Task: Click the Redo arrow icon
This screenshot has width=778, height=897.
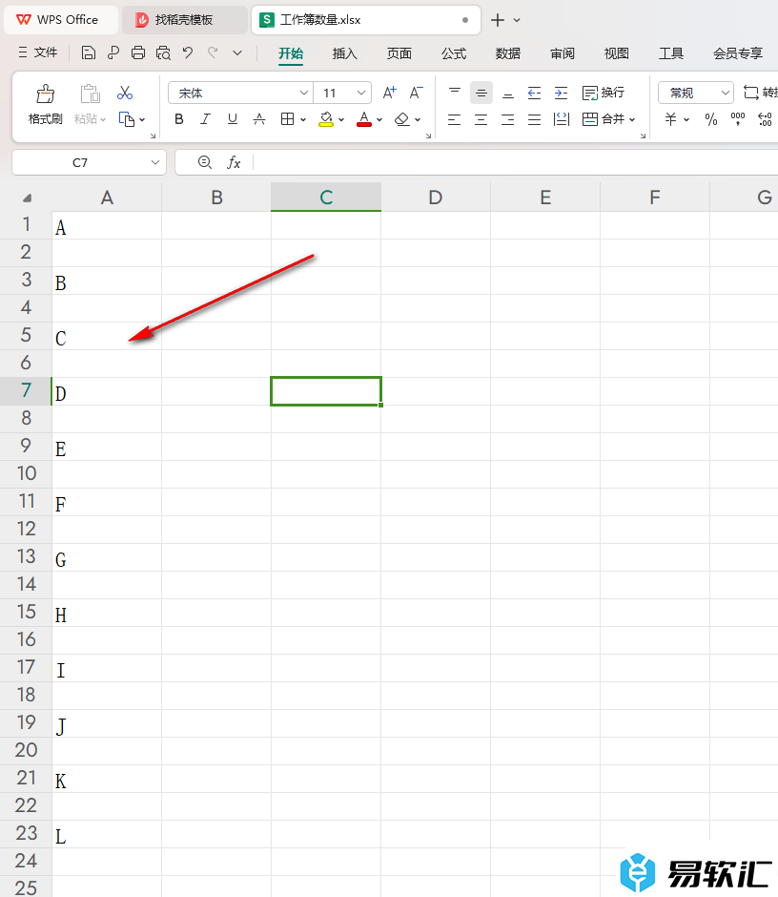Action: tap(213, 53)
